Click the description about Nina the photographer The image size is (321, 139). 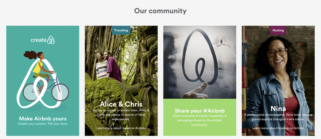pos(278,117)
